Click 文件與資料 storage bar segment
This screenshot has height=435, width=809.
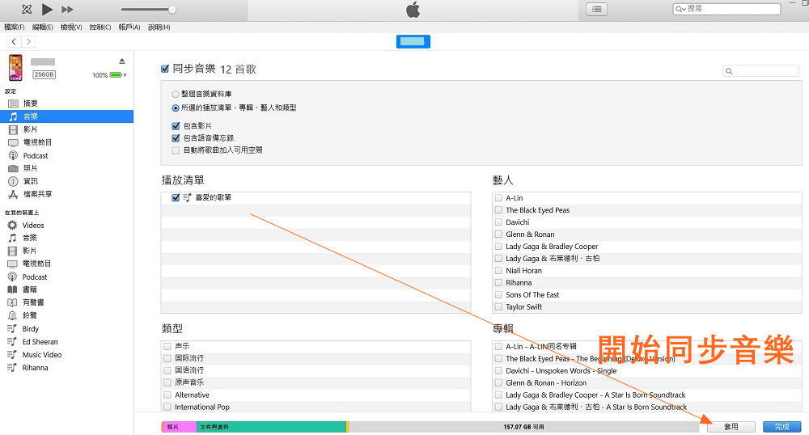[271, 427]
